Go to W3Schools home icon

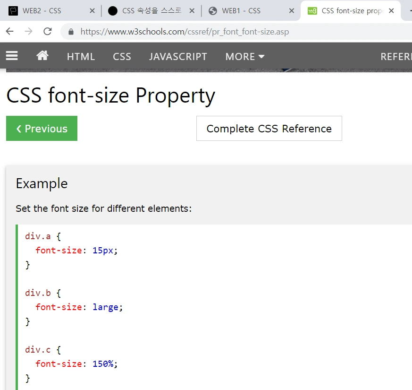point(42,55)
